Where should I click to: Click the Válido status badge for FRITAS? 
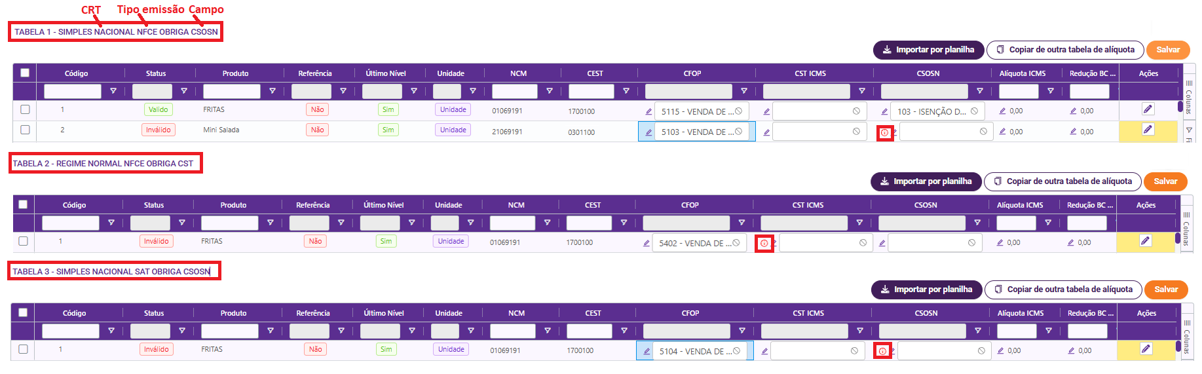point(159,109)
